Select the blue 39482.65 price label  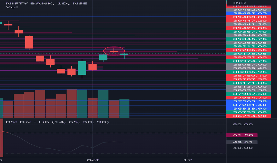248,13
